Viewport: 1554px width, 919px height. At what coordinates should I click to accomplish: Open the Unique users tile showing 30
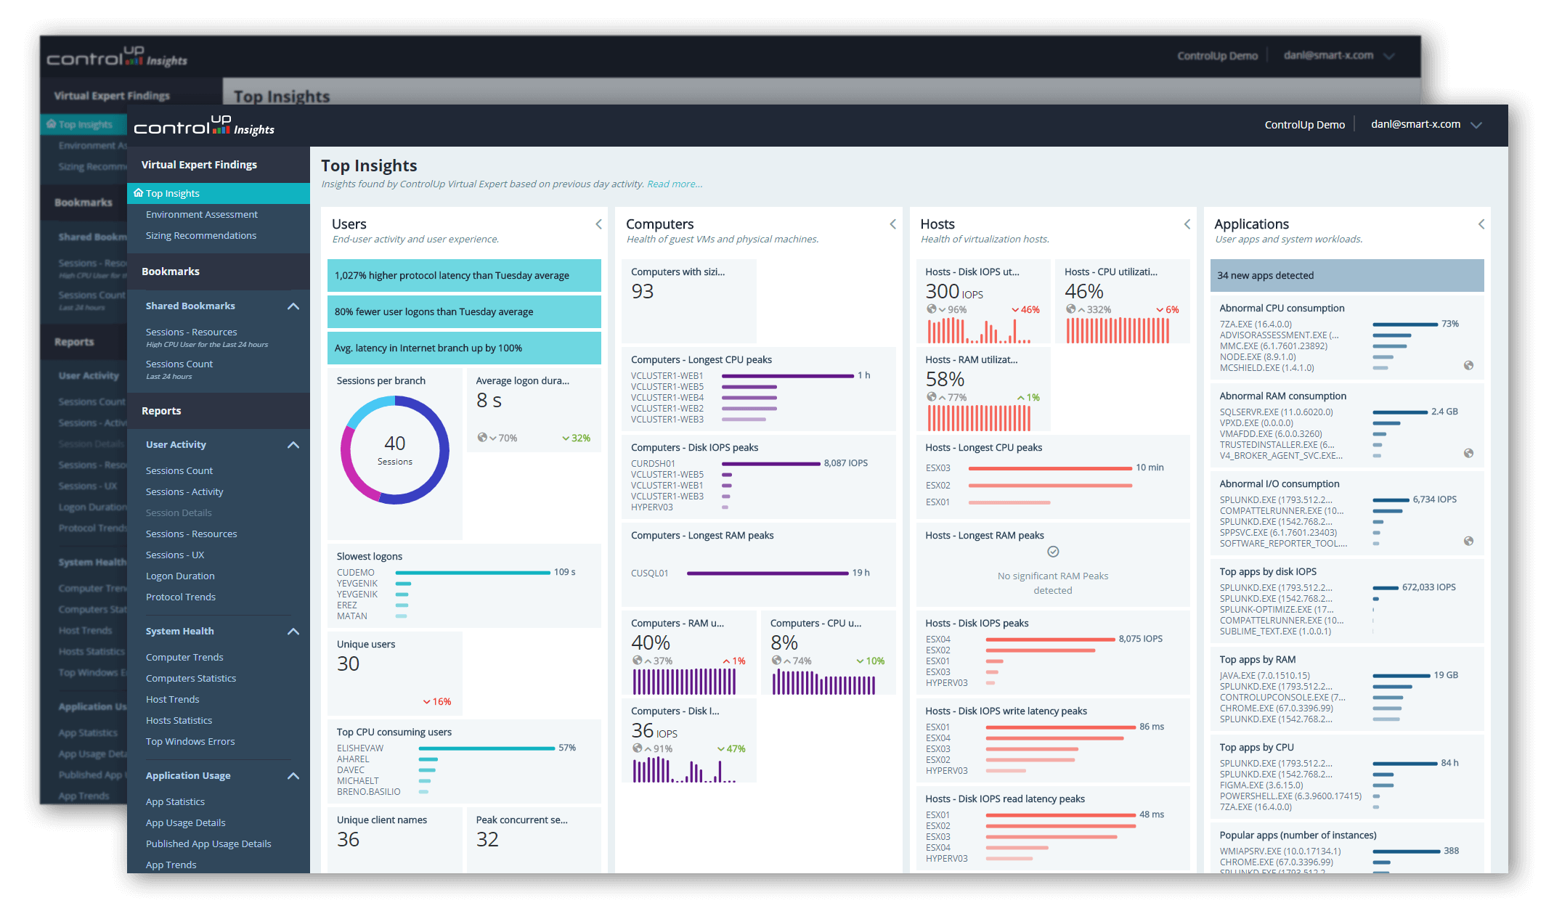coord(394,672)
